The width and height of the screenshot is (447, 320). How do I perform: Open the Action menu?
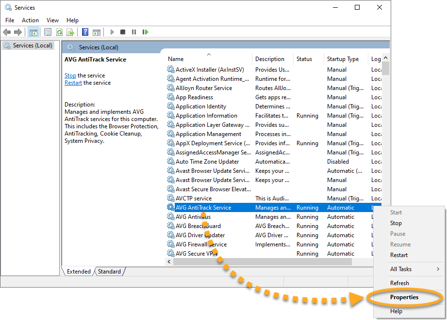(30, 20)
